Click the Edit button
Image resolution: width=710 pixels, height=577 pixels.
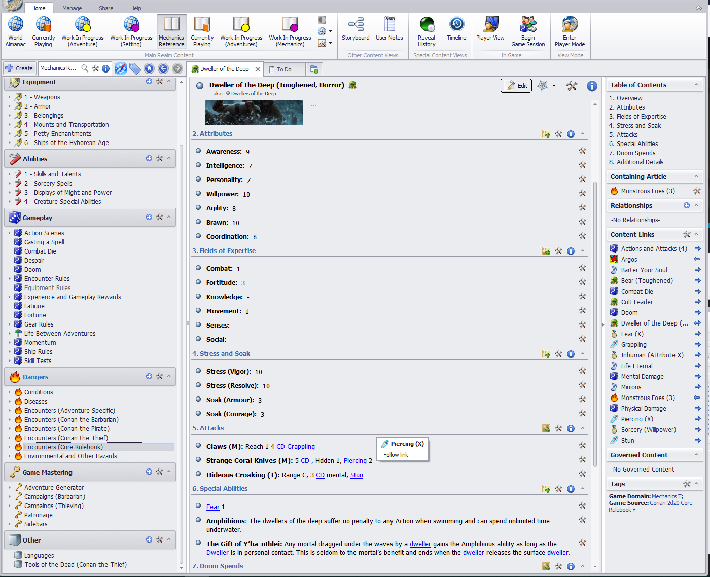click(x=516, y=86)
